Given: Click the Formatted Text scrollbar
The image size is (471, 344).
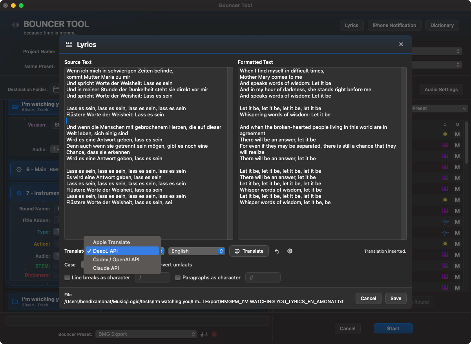Looking at the screenshot, I should coord(403,153).
